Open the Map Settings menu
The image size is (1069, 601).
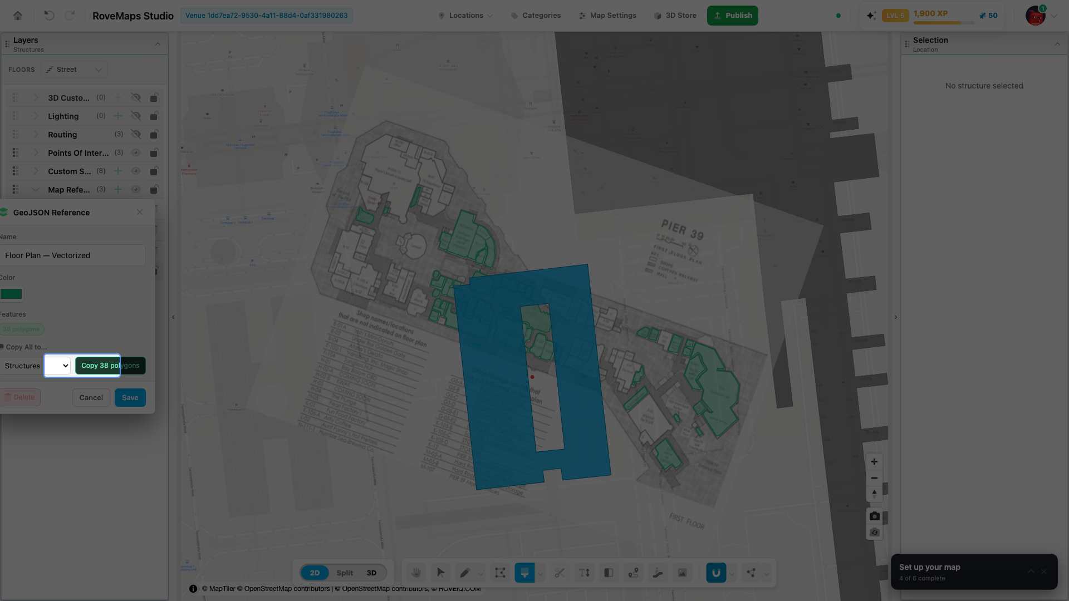click(607, 16)
